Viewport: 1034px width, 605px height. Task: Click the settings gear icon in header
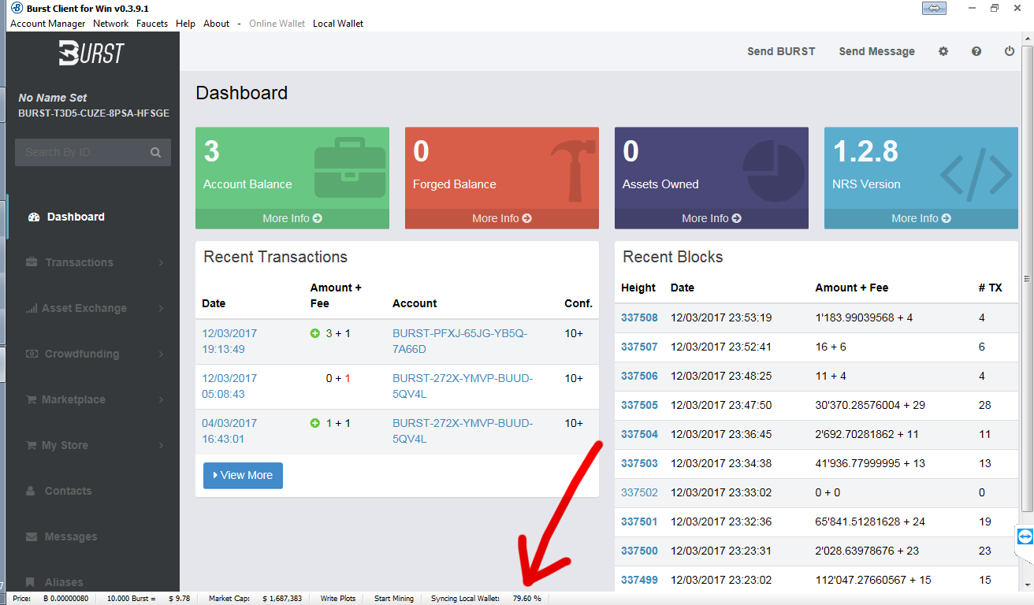[943, 51]
